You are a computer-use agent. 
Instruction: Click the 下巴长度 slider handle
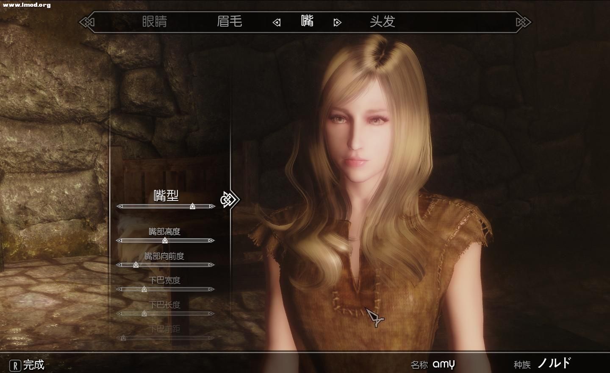[x=144, y=314]
